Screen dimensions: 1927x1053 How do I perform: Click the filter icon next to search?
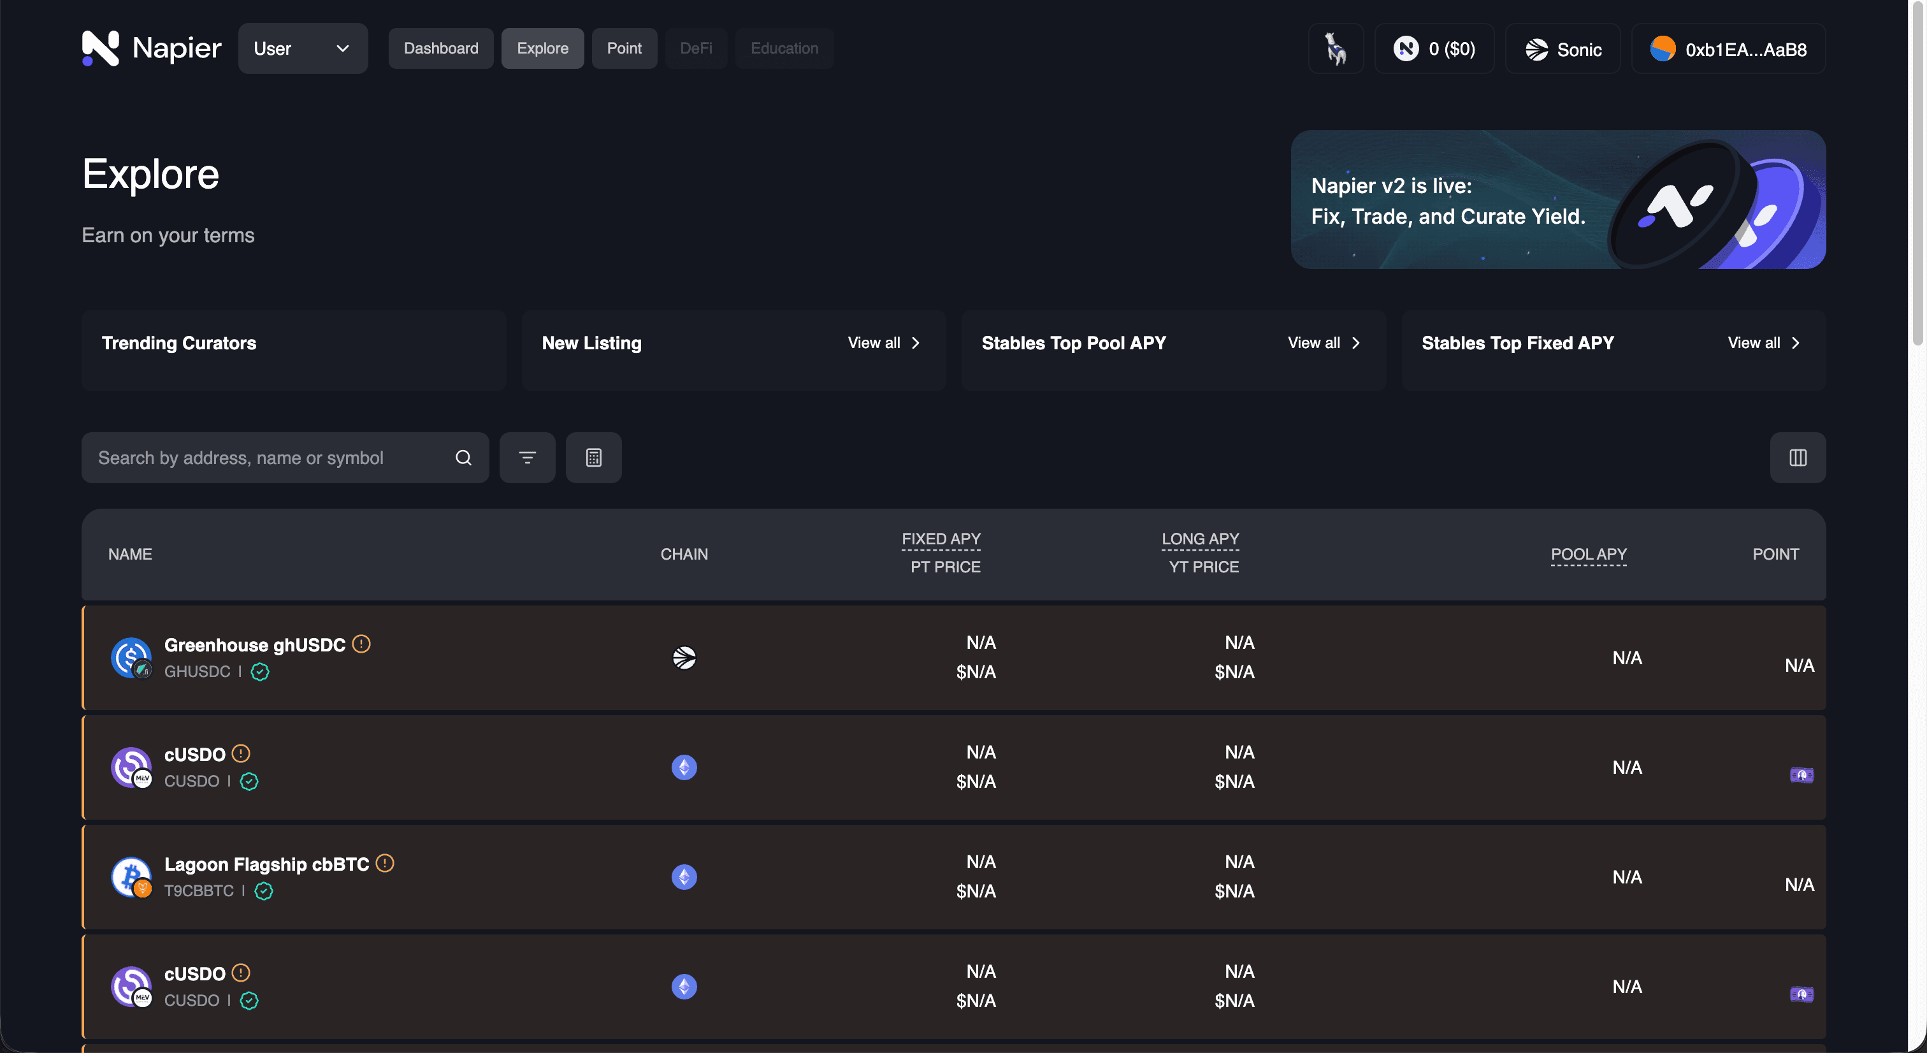point(528,457)
